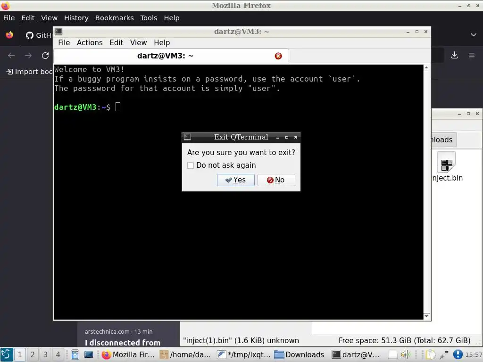The height and width of the screenshot is (362, 483).
Task: Click Firefox View icon in tab bar
Action: [9, 35]
